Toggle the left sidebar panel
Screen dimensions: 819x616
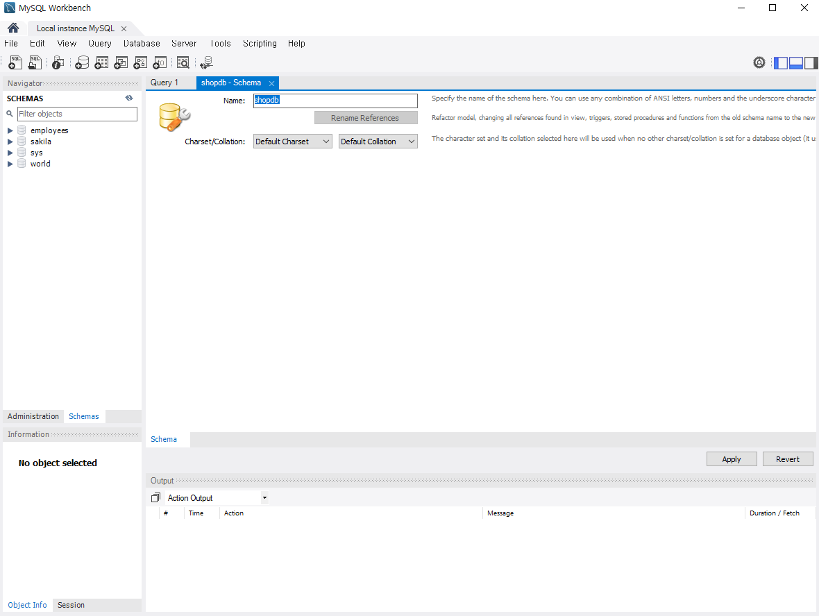(x=781, y=62)
